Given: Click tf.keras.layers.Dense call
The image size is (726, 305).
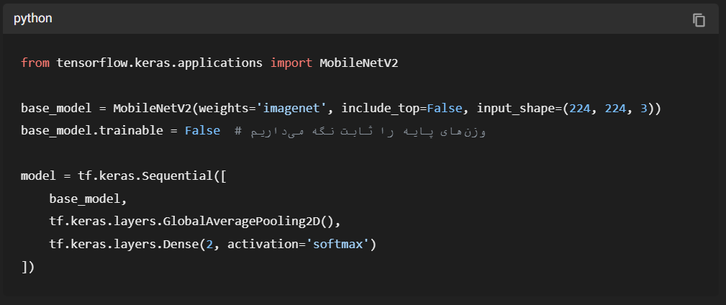Looking at the screenshot, I should point(124,244).
